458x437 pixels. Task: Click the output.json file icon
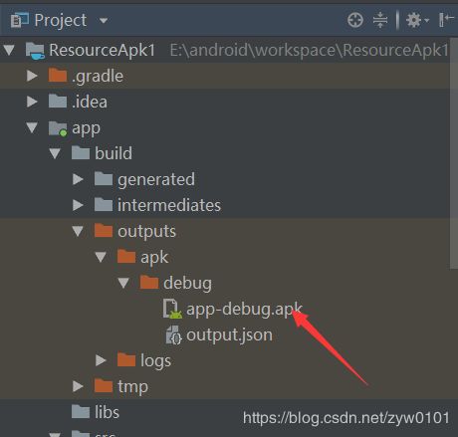pos(173,334)
